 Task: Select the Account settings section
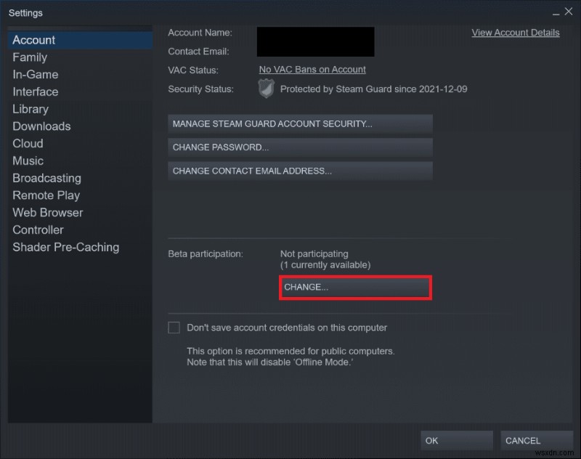pos(33,40)
